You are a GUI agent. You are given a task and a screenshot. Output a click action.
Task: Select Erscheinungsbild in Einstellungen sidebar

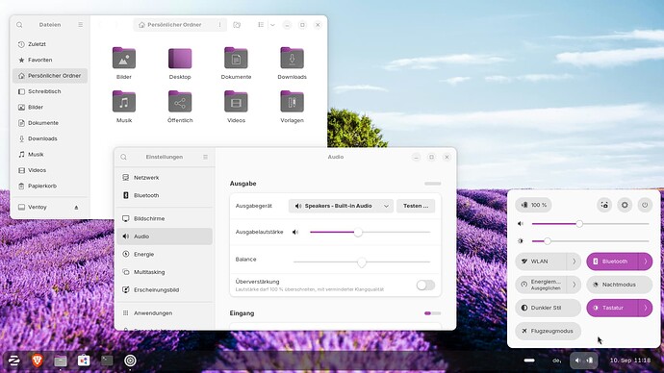point(165,289)
